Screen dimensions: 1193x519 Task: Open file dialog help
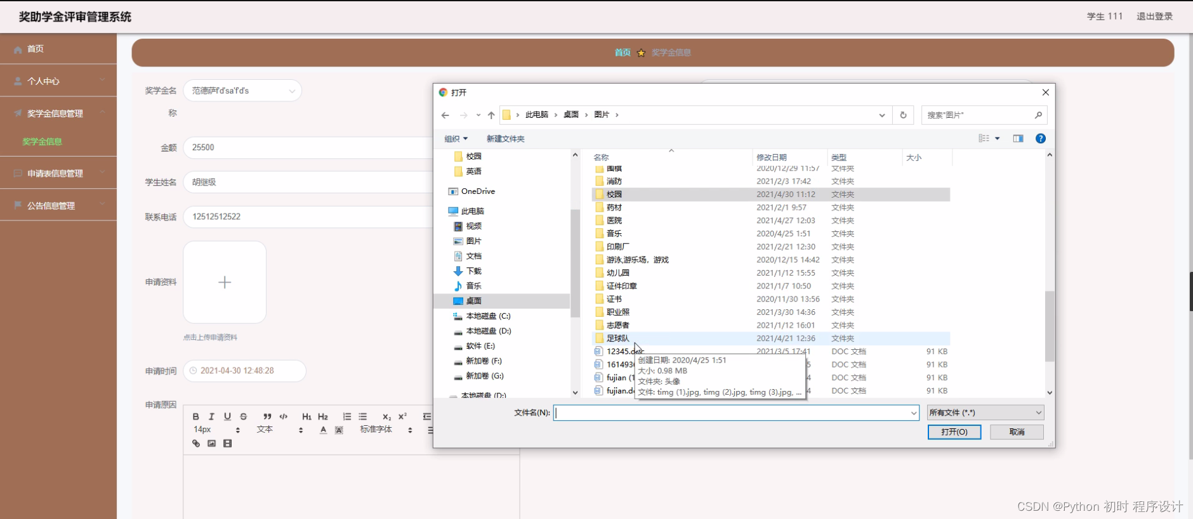1041,138
